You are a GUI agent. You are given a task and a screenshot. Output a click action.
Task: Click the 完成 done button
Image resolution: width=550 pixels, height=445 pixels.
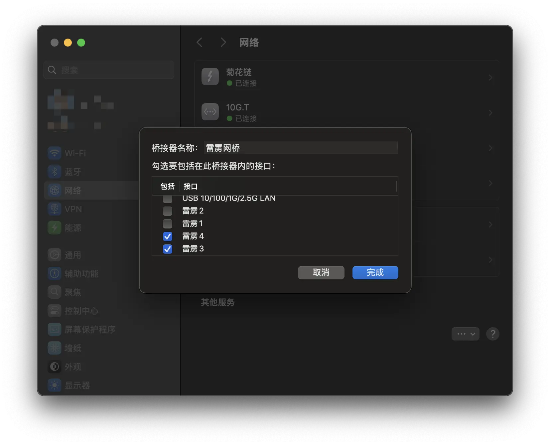coord(375,273)
